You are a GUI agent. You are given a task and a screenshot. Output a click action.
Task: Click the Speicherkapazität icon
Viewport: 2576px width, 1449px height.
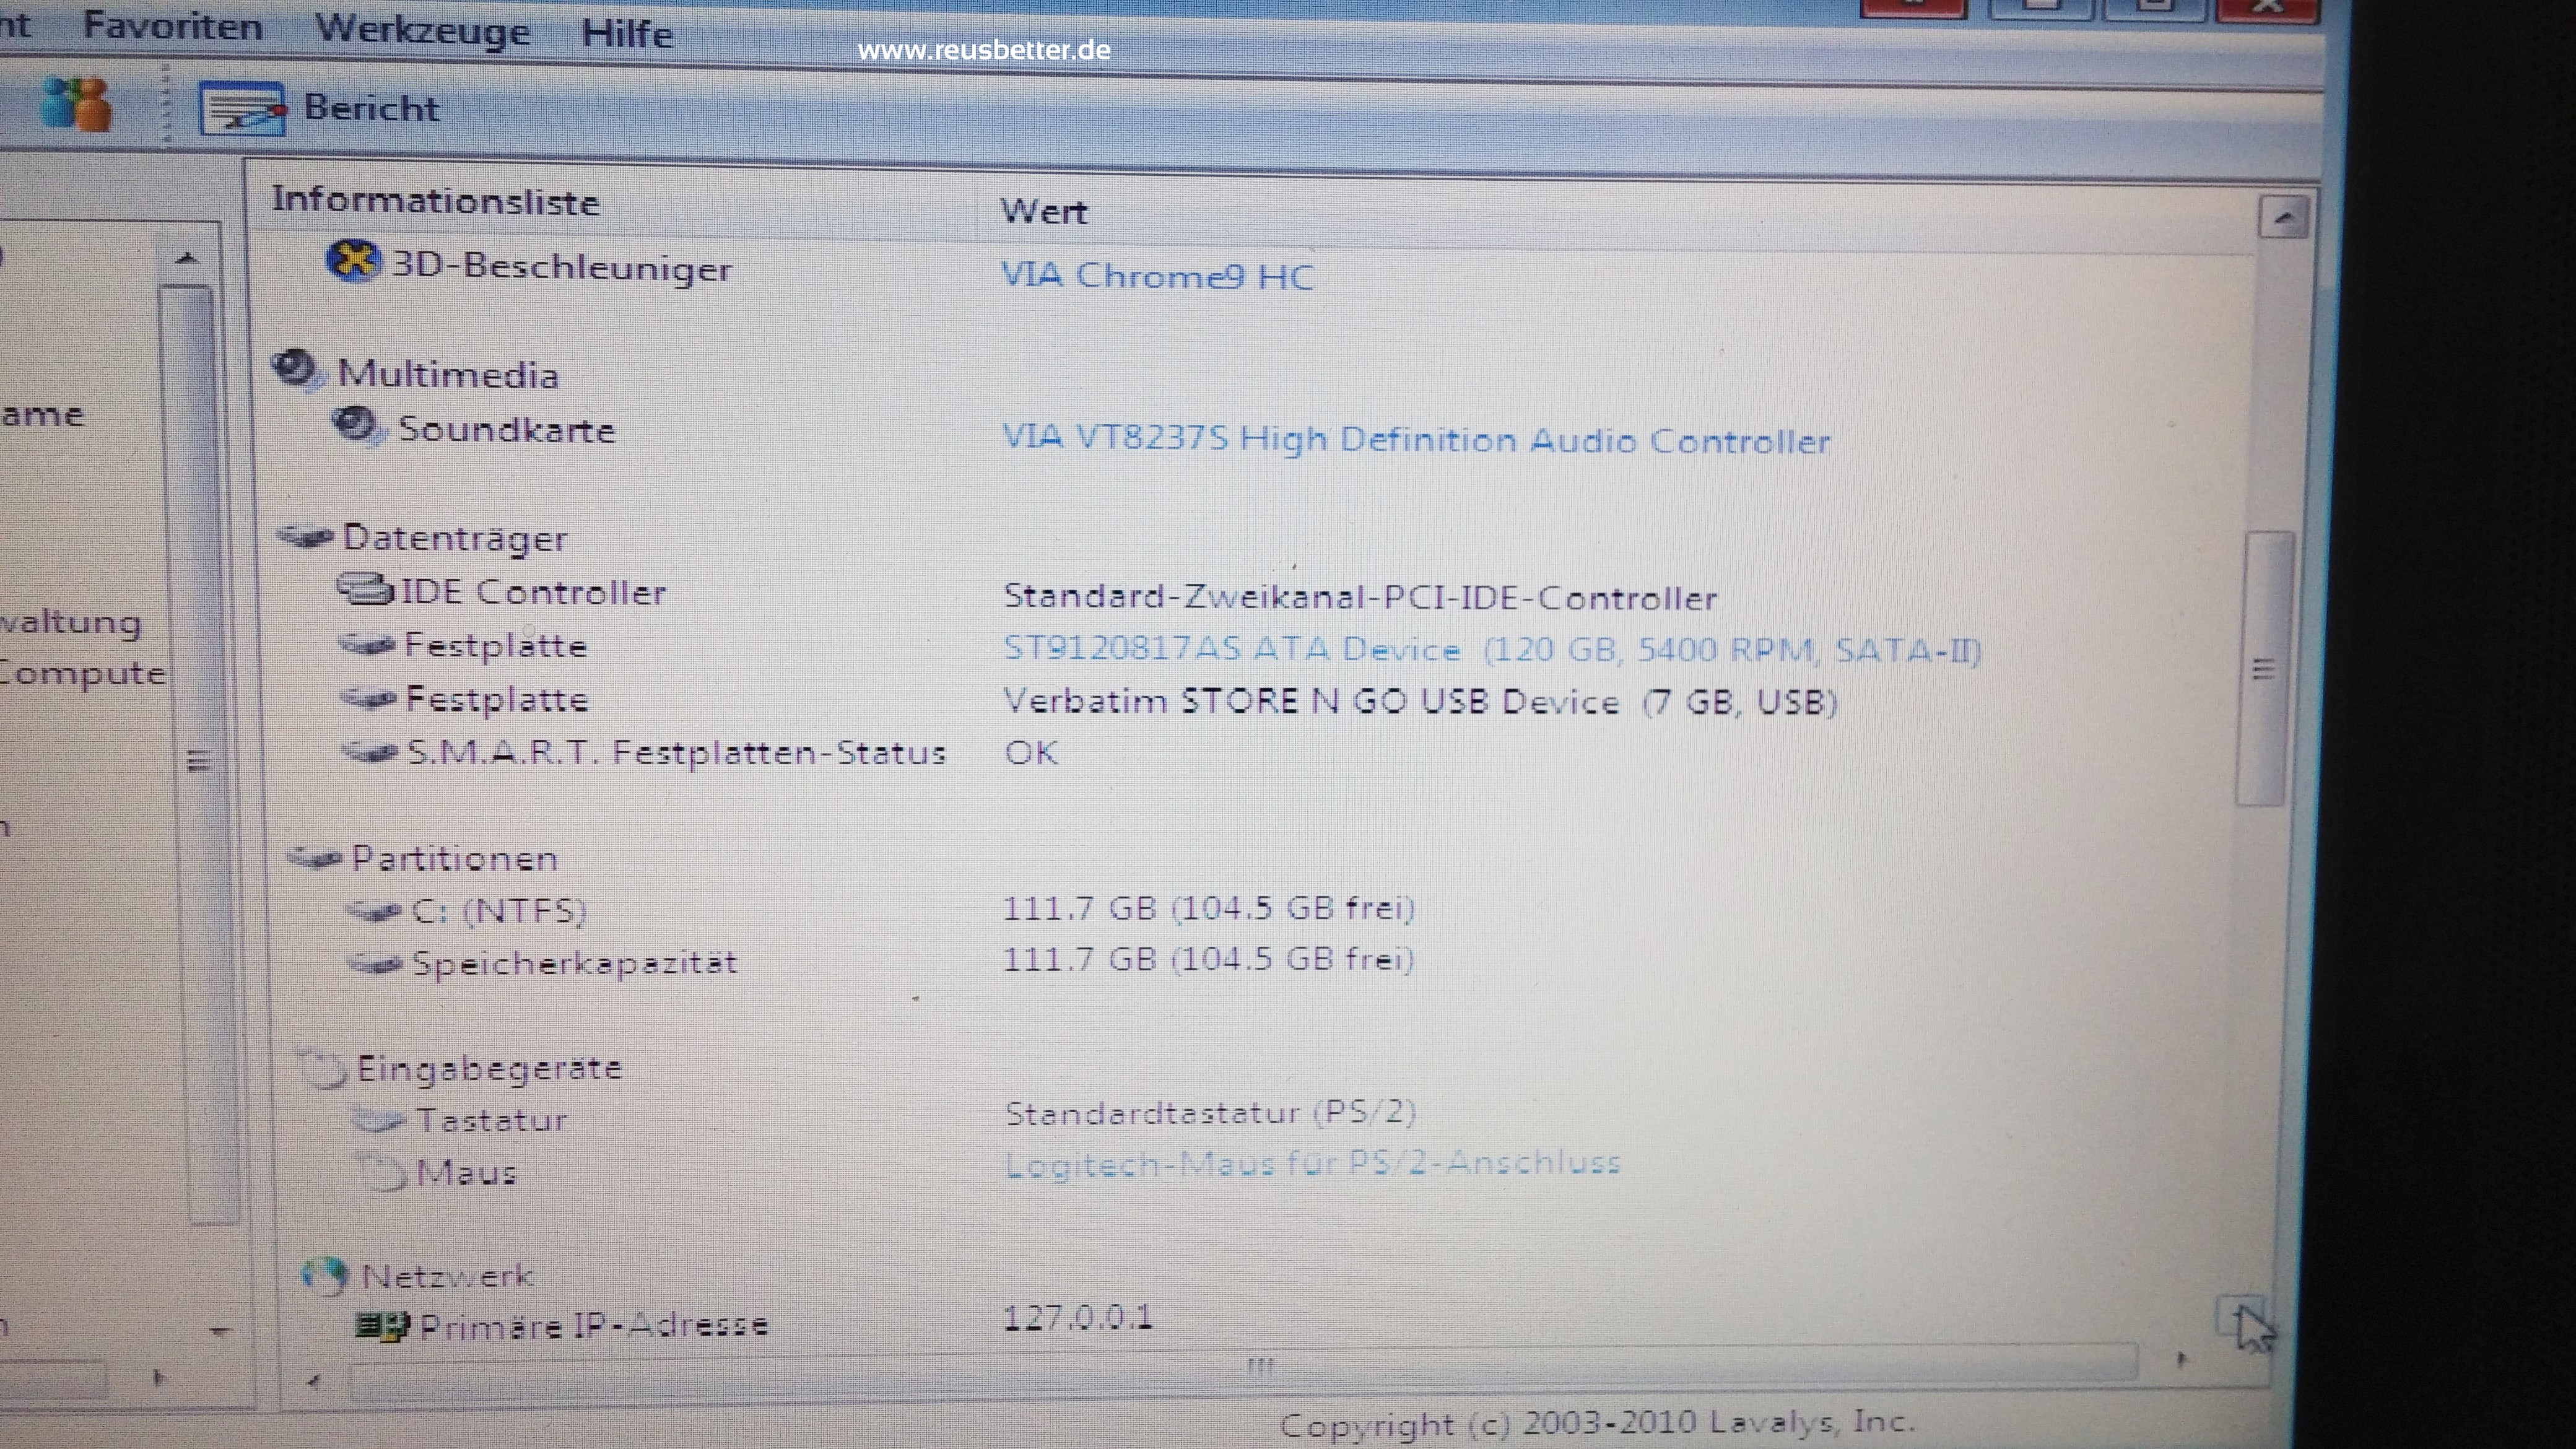coord(376,963)
